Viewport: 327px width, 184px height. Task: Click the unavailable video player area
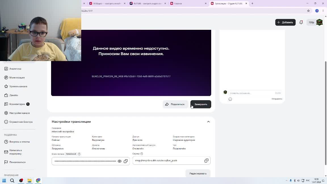click(131, 63)
